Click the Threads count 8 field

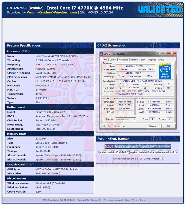pos(170,119)
